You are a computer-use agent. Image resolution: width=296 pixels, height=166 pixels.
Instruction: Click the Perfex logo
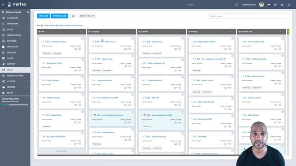[17, 4]
